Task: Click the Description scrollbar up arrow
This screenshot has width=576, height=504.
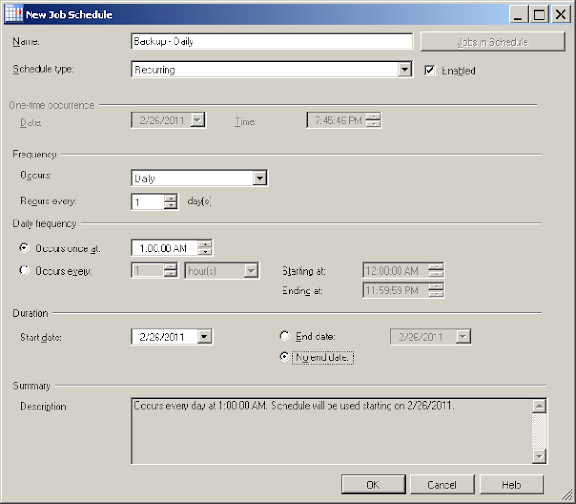Action: pos(539,406)
